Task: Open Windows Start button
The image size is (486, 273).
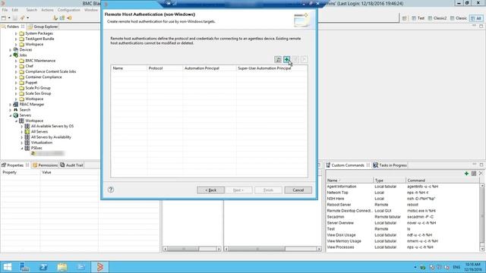Action: (x=8, y=267)
